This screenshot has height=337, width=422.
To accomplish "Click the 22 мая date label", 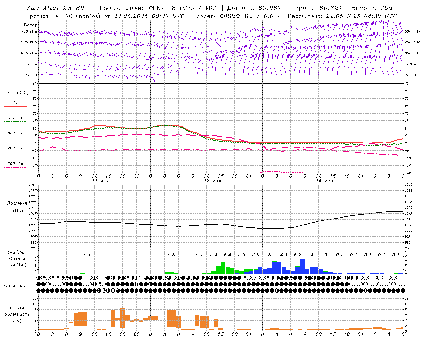I will pyautogui.click(x=100, y=181).
